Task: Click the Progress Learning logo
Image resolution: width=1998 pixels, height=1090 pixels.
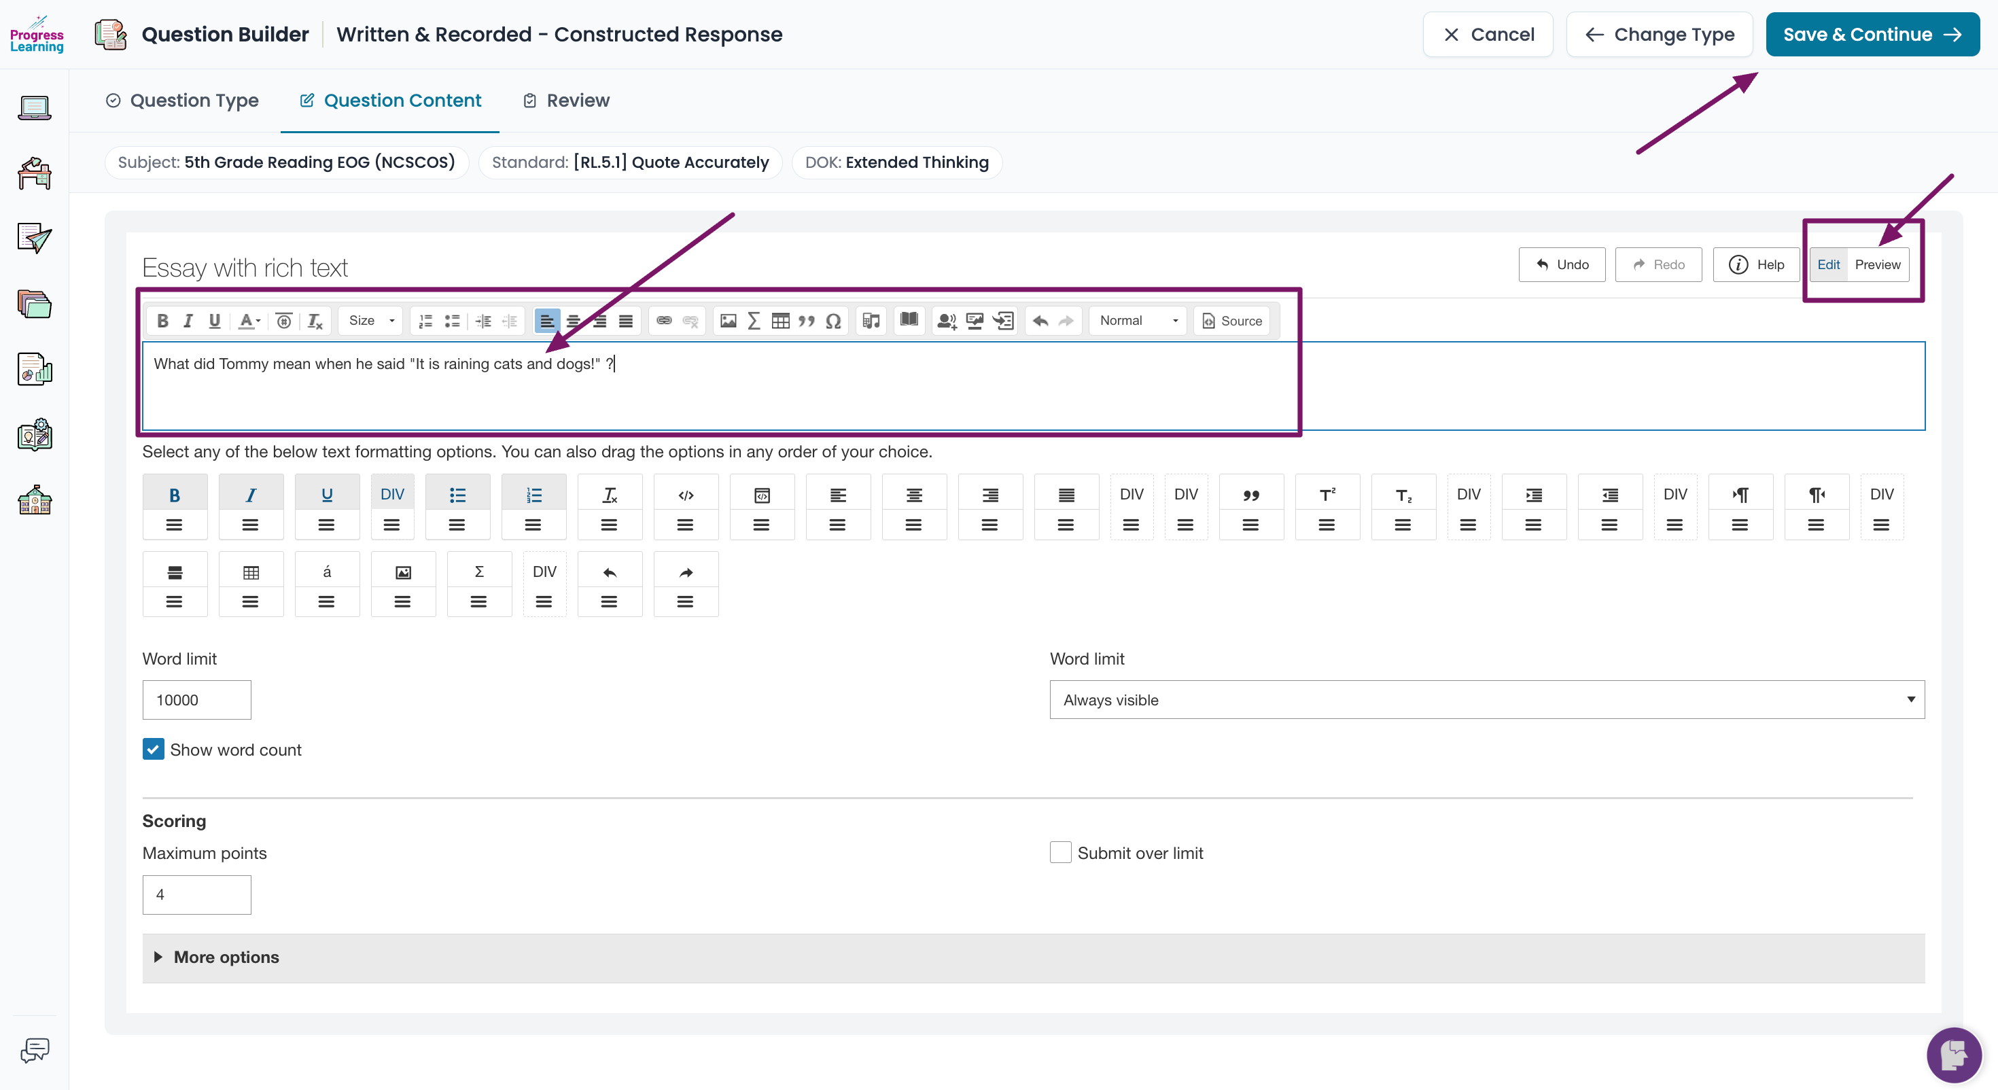Action: click(x=37, y=34)
